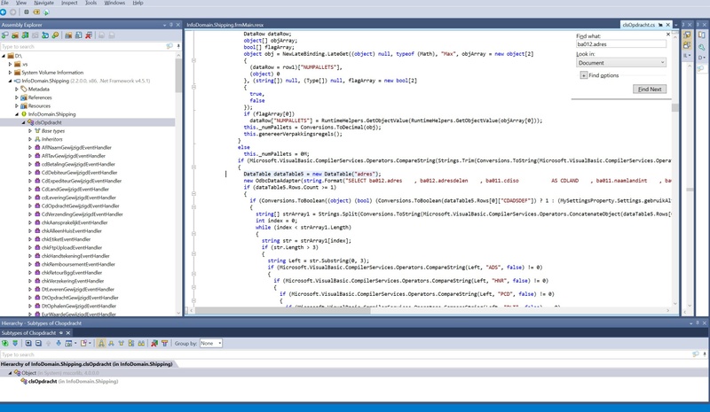Open the File menu

point(5,3)
